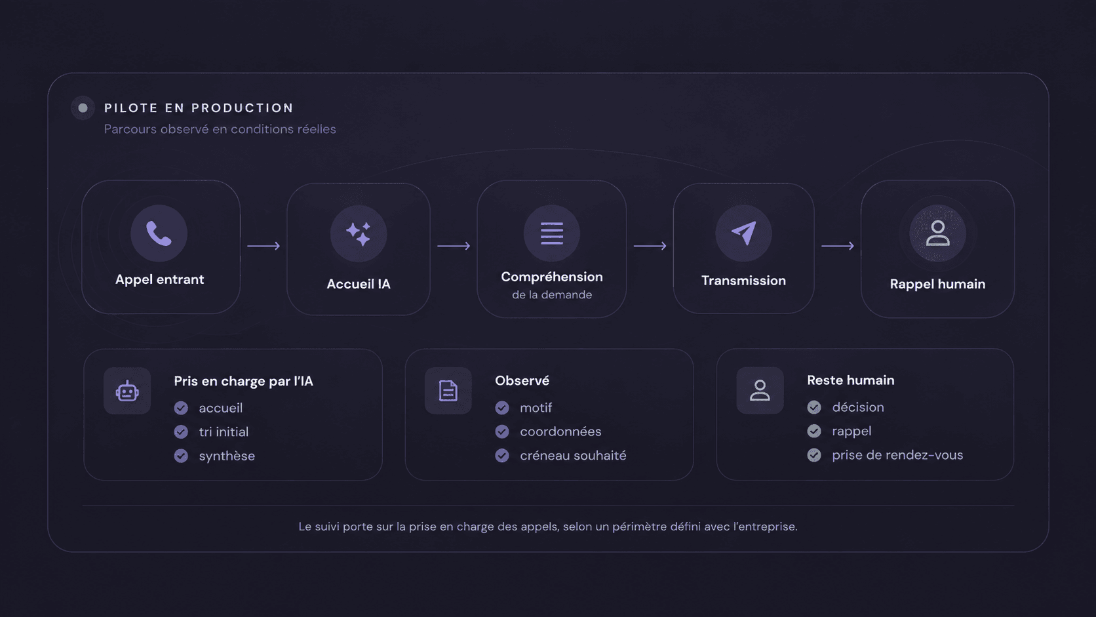Open the Observé card title
Viewport: 1096px width, 617px height.
[x=522, y=380]
